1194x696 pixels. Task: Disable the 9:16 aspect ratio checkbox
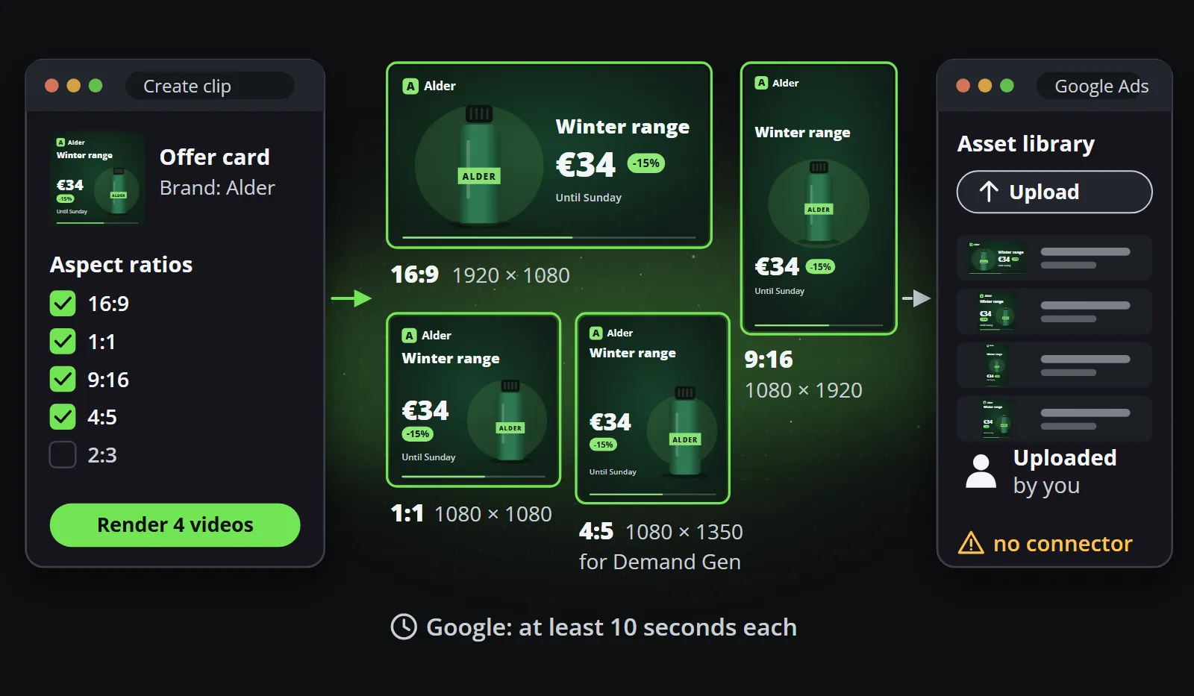tap(63, 379)
